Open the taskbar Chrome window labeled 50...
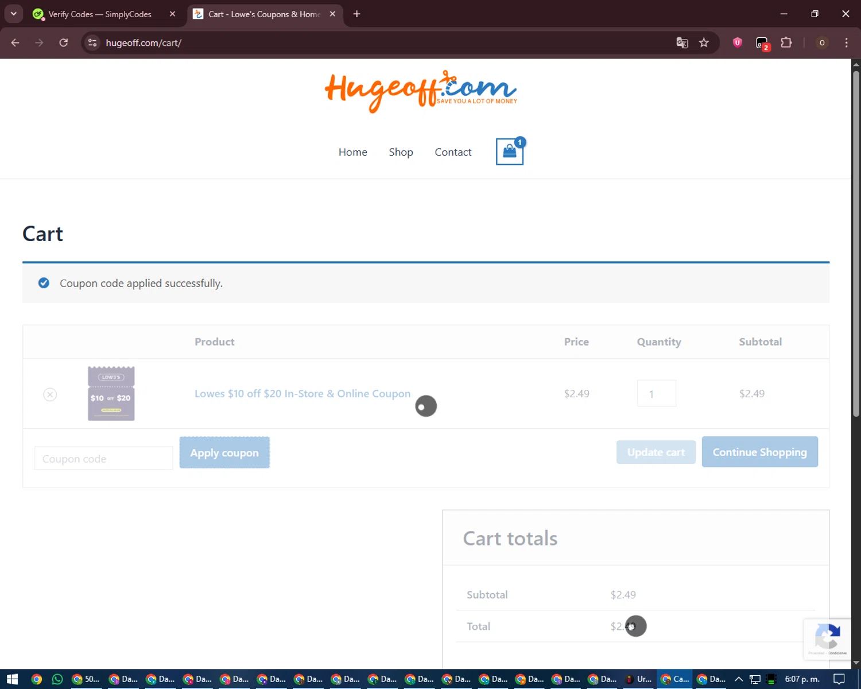Viewport: 861px width, 689px height. tap(86, 679)
